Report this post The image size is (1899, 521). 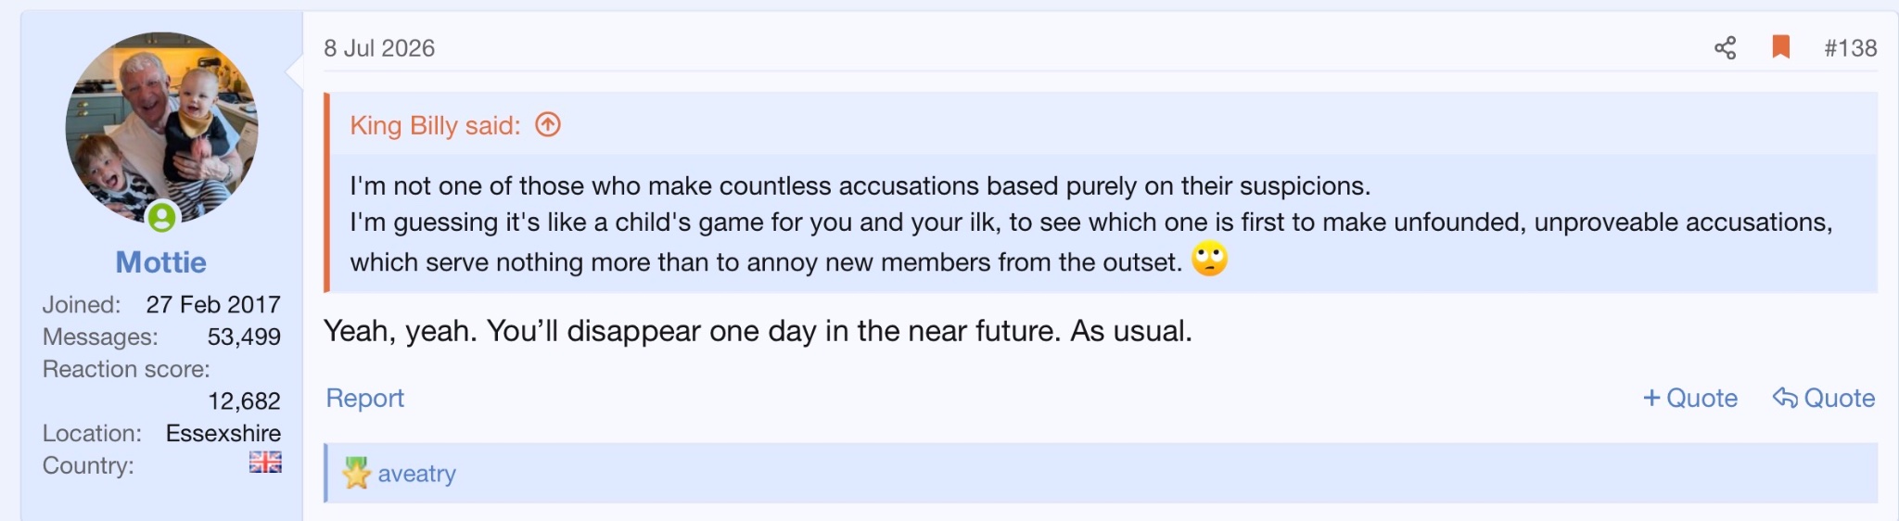364,398
